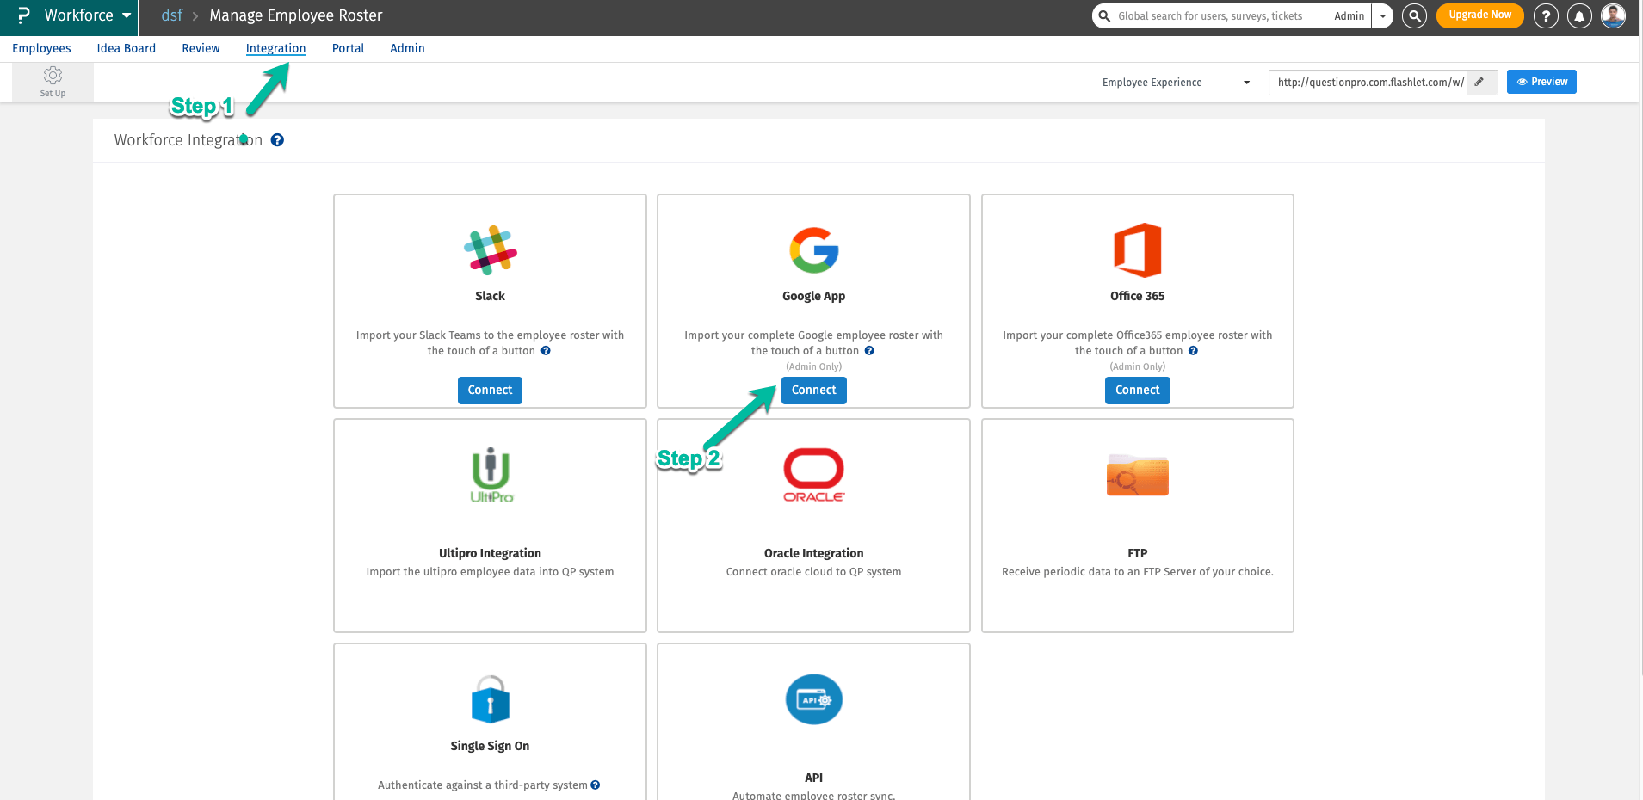Open the Portal tab

[x=348, y=49]
